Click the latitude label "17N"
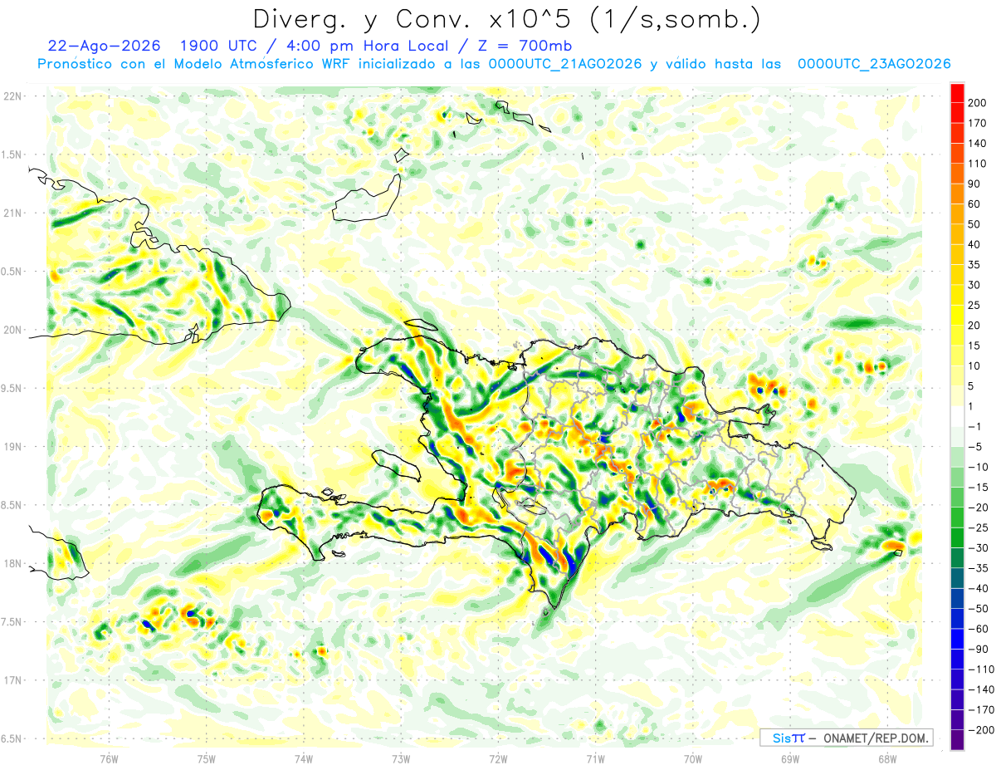This screenshot has width=996, height=770. 12,681
